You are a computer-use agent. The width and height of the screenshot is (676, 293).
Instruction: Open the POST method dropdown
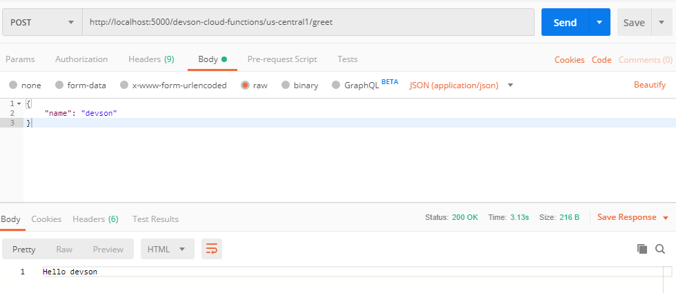[42, 22]
